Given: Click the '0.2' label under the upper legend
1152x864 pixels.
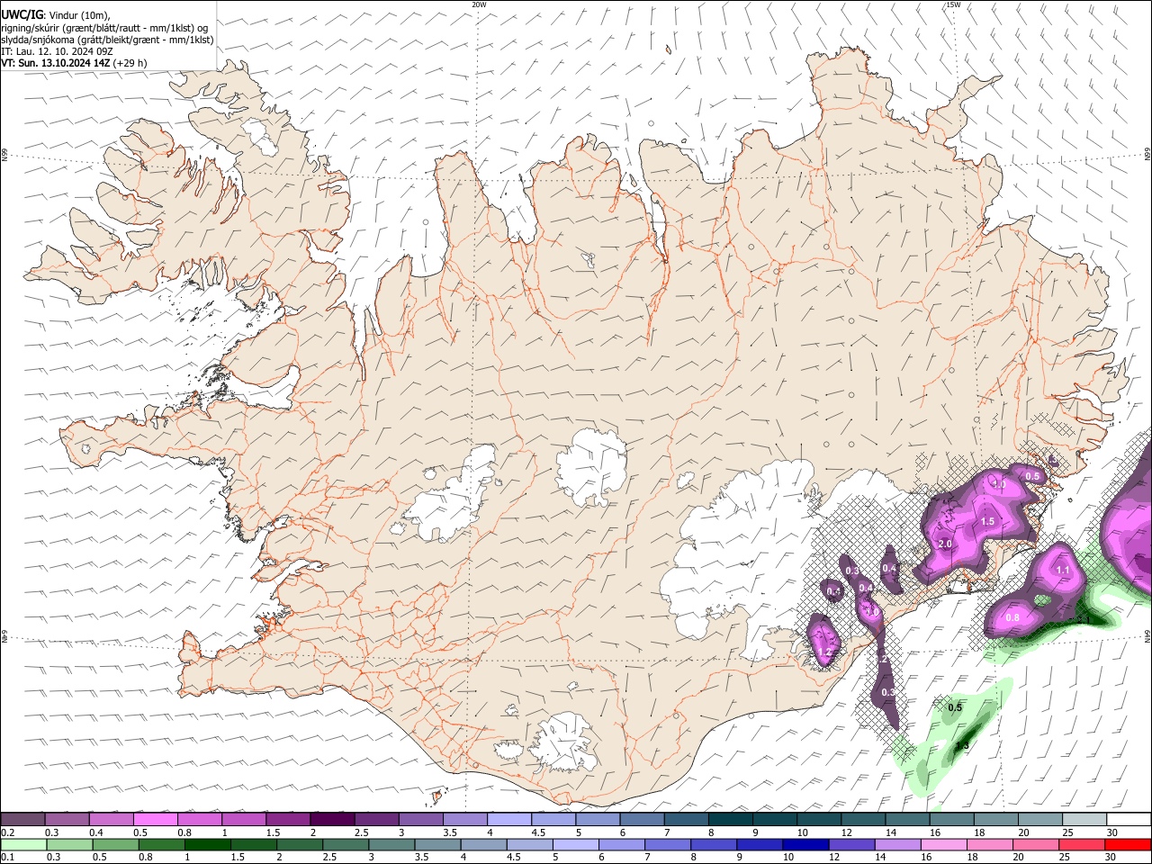Looking at the screenshot, I should pos(7,832).
